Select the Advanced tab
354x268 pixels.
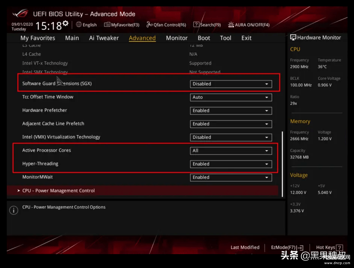tap(142, 38)
